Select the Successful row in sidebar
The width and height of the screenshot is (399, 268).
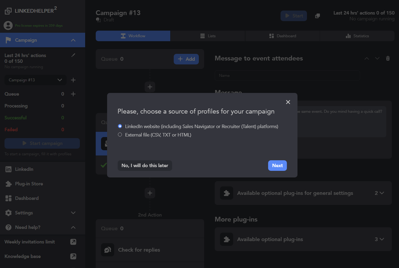point(34,118)
